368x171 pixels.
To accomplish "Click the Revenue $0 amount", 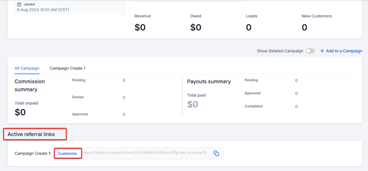I will (x=140, y=27).
